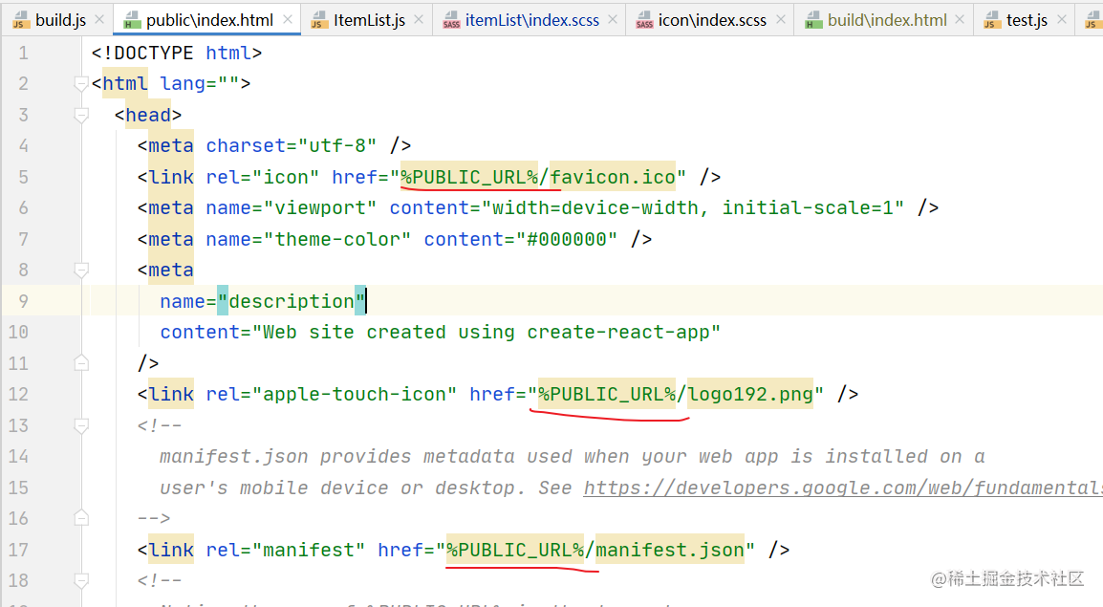The height and width of the screenshot is (607, 1103).
Task: Collapse the html tag fold on line 2
Action: [81, 84]
